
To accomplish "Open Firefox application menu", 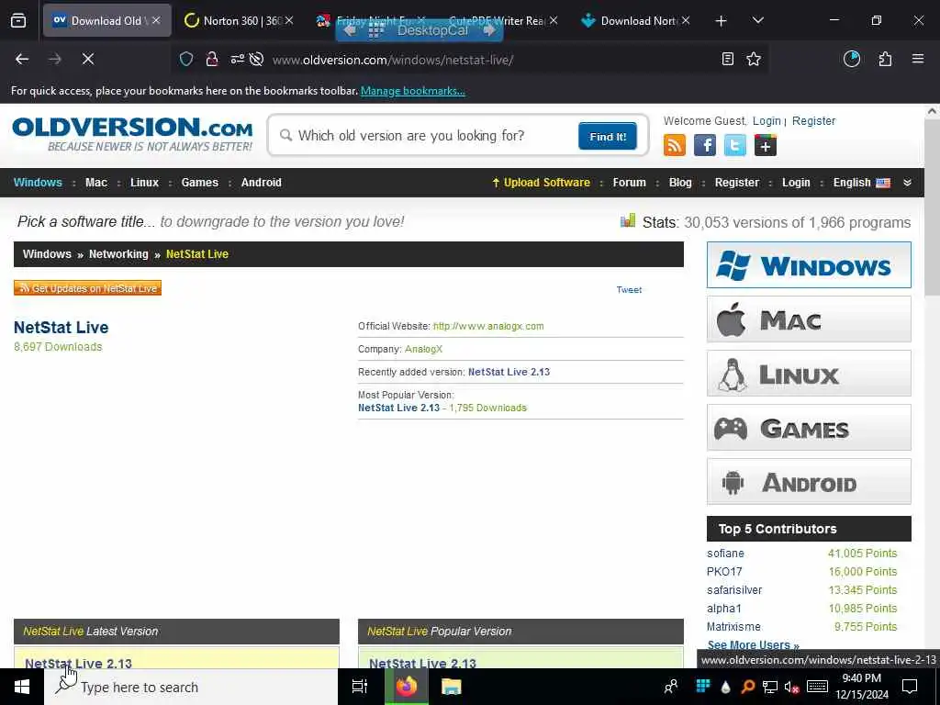I will coord(918,59).
